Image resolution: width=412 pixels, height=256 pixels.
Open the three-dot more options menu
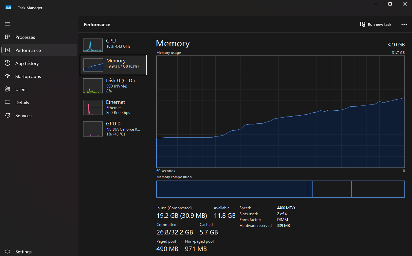[404, 24]
